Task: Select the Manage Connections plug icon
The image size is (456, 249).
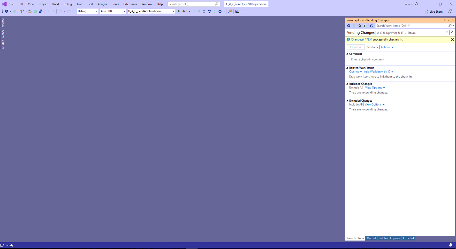Action: [364, 26]
